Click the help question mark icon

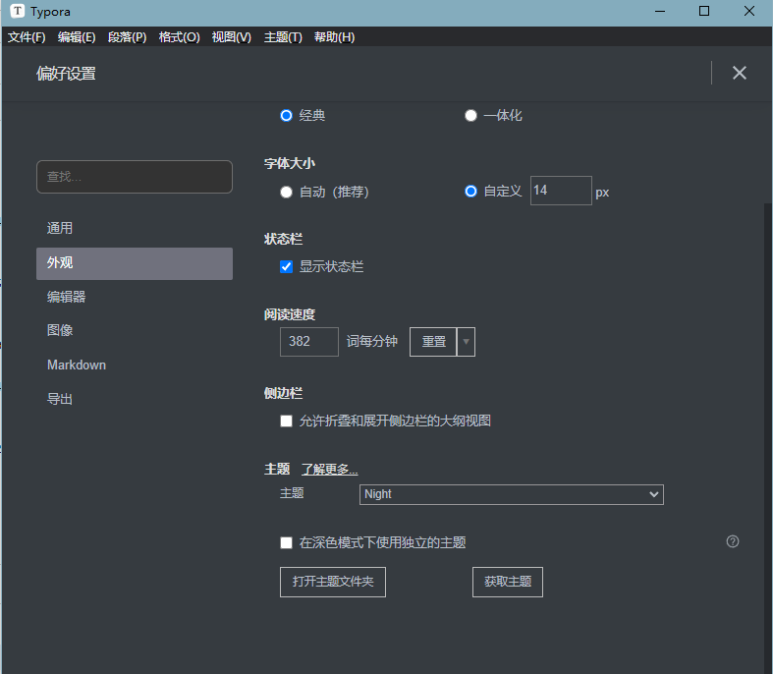733,541
